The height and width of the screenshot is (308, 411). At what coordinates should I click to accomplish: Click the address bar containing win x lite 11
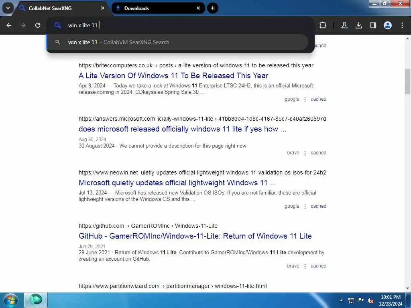[x=180, y=25]
